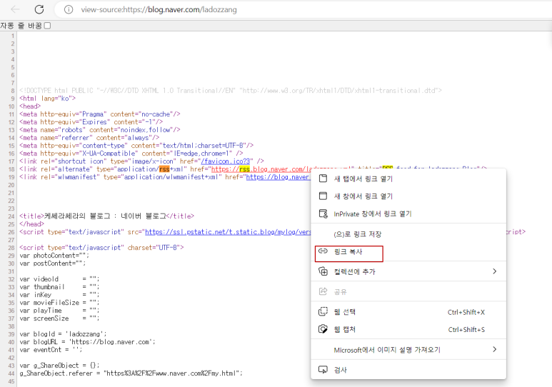This screenshot has height=387, width=552.
Task: Click the DOCTYPE declaration line
Action: click(x=231, y=91)
